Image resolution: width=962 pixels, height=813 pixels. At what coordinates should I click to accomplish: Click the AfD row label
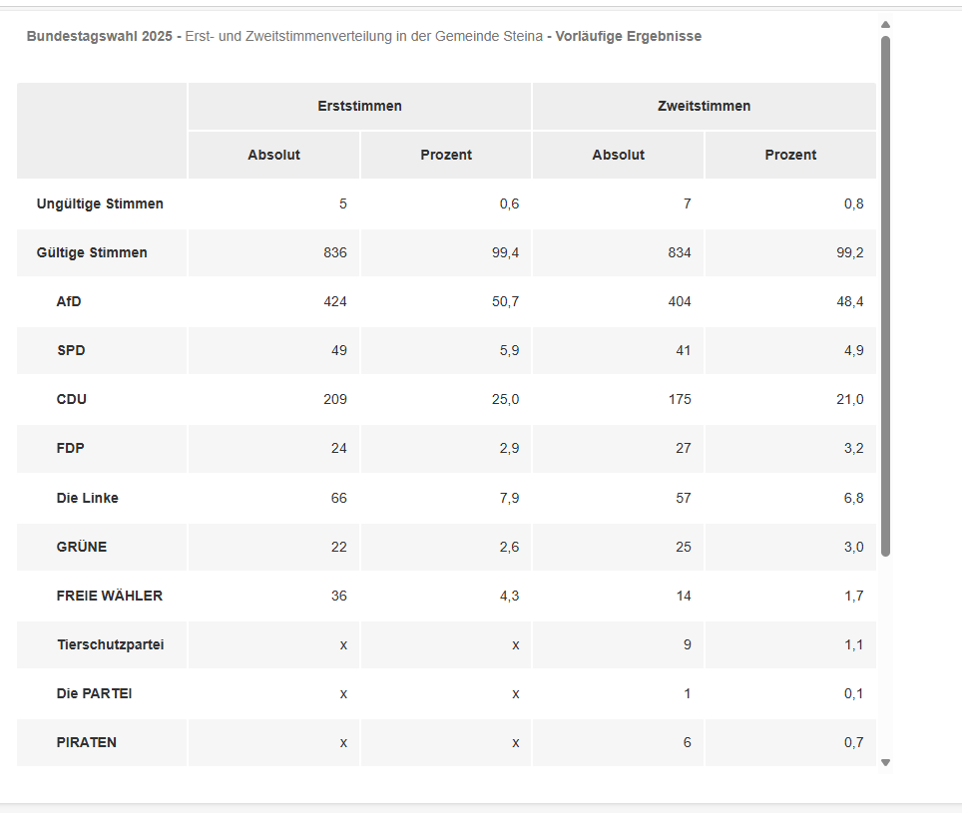69,301
